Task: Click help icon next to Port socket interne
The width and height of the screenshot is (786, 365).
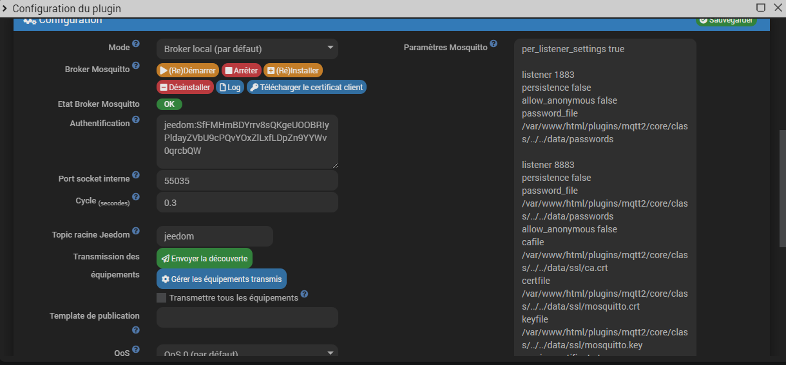Action: tap(136, 175)
